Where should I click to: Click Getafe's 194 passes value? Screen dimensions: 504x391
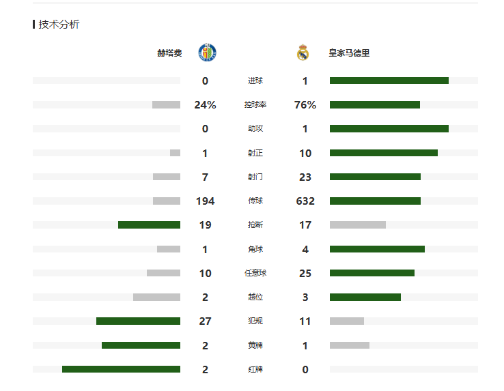click(205, 201)
